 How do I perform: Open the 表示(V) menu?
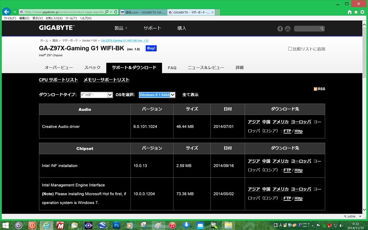[37, 18]
